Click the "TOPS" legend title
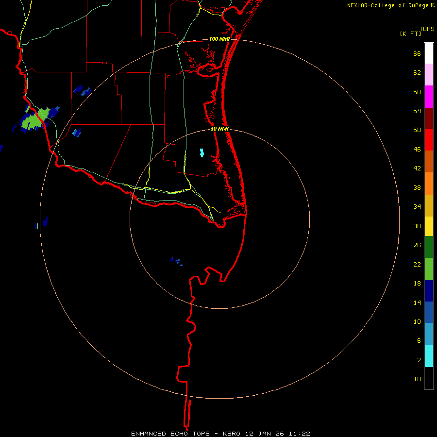This screenshot has width=437, height=437. click(x=427, y=29)
